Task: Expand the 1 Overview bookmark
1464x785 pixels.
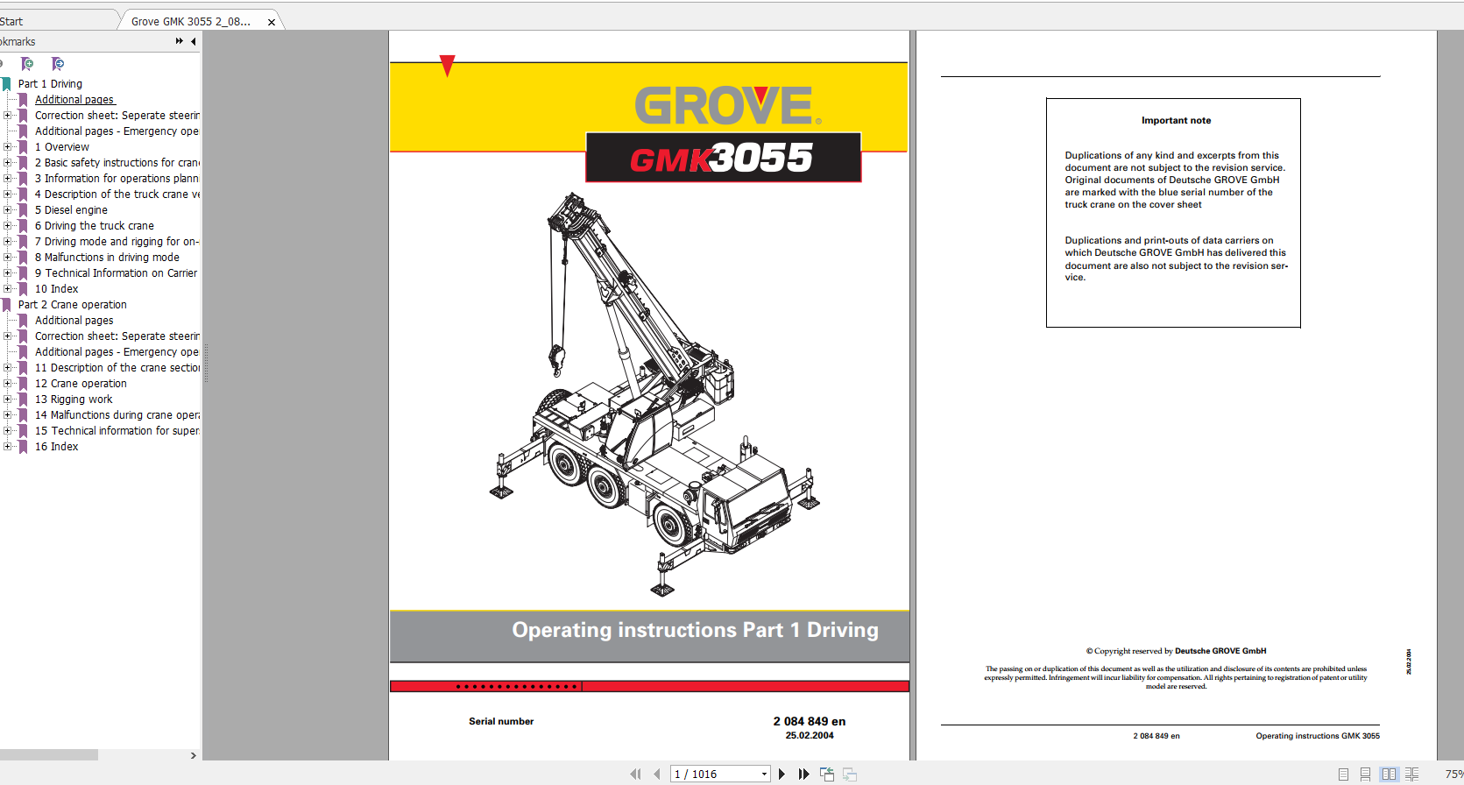Action: pos(8,147)
